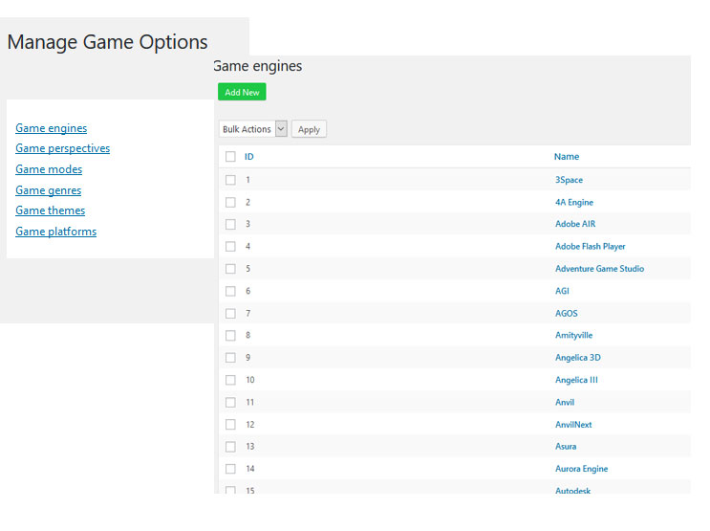Click the Angelica 3D entry name
The height and width of the screenshot is (531, 710).
click(577, 358)
